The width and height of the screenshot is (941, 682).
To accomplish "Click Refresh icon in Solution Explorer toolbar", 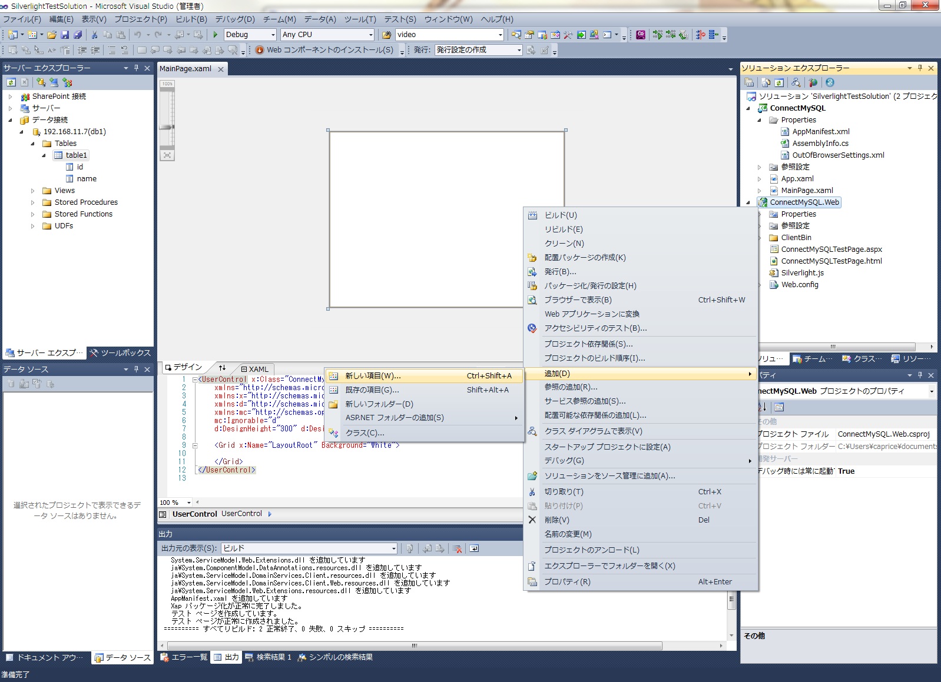I will pyautogui.click(x=779, y=82).
